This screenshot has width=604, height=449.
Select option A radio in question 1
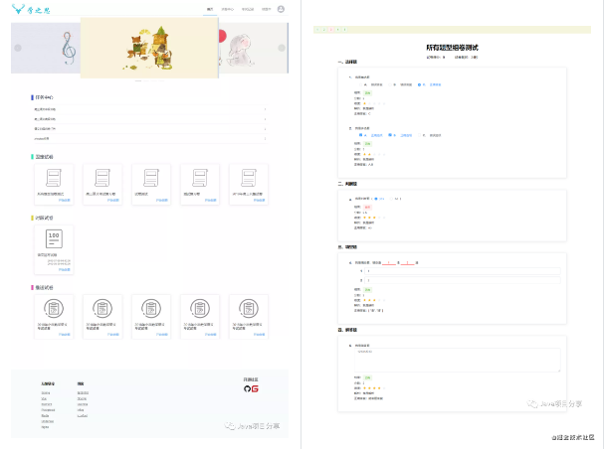(x=361, y=84)
